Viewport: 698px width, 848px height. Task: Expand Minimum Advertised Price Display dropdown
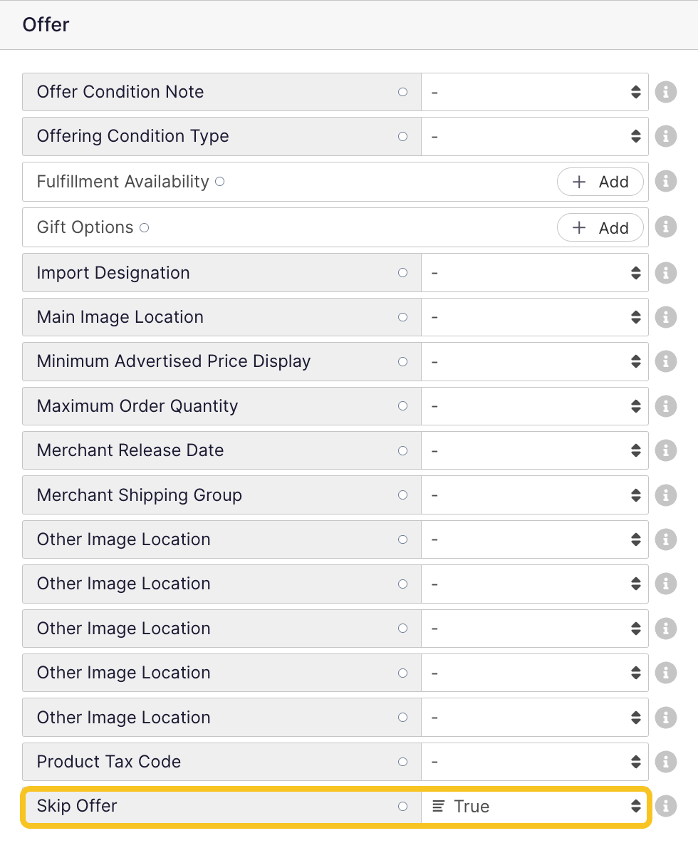click(535, 361)
